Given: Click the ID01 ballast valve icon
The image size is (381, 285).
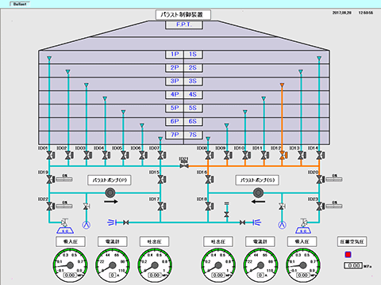Looking at the screenshot, I should pyautogui.click(x=50, y=155).
